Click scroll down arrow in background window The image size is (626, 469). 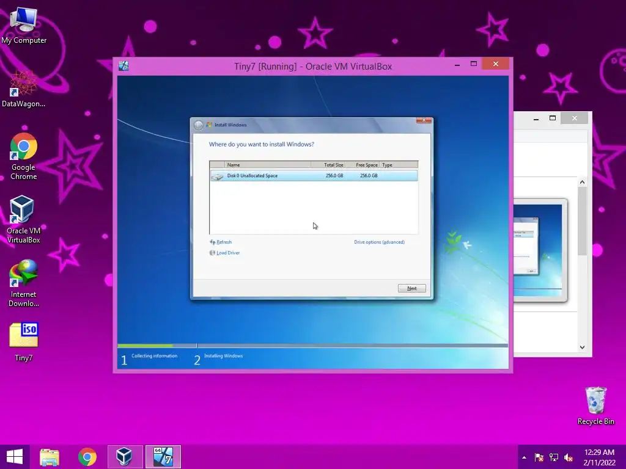(582, 347)
